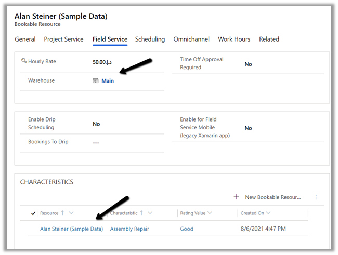Image resolution: width=338 pixels, height=255 pixels.
Task: Expand the Characteristic column dropdown chevron
Action: 150,213
